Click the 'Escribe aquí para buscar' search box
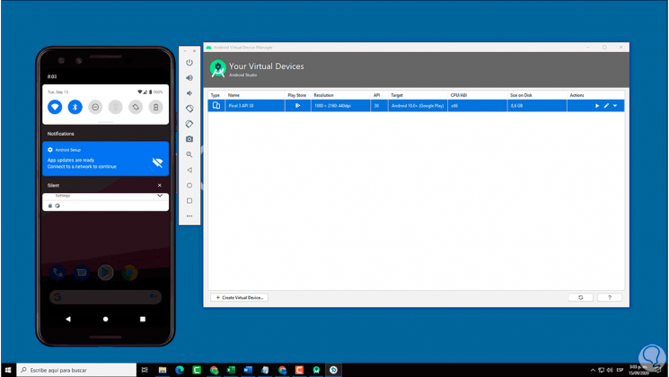 pyautogui.click(x=76, y=370)
